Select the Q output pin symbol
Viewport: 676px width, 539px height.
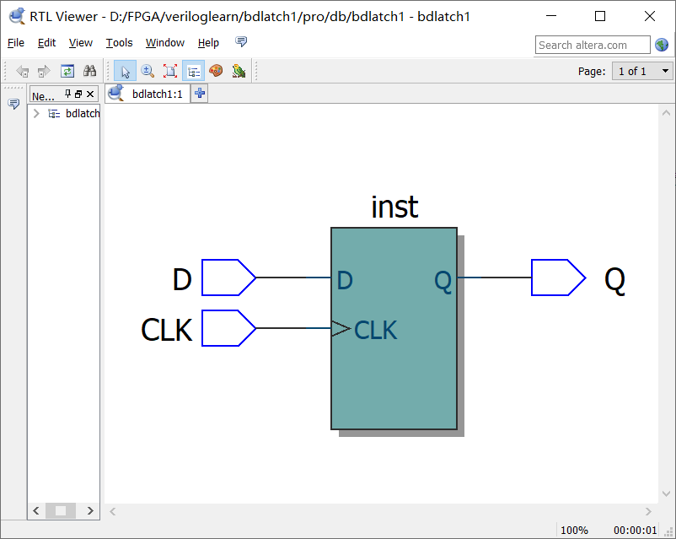click(x=558, y=278)
